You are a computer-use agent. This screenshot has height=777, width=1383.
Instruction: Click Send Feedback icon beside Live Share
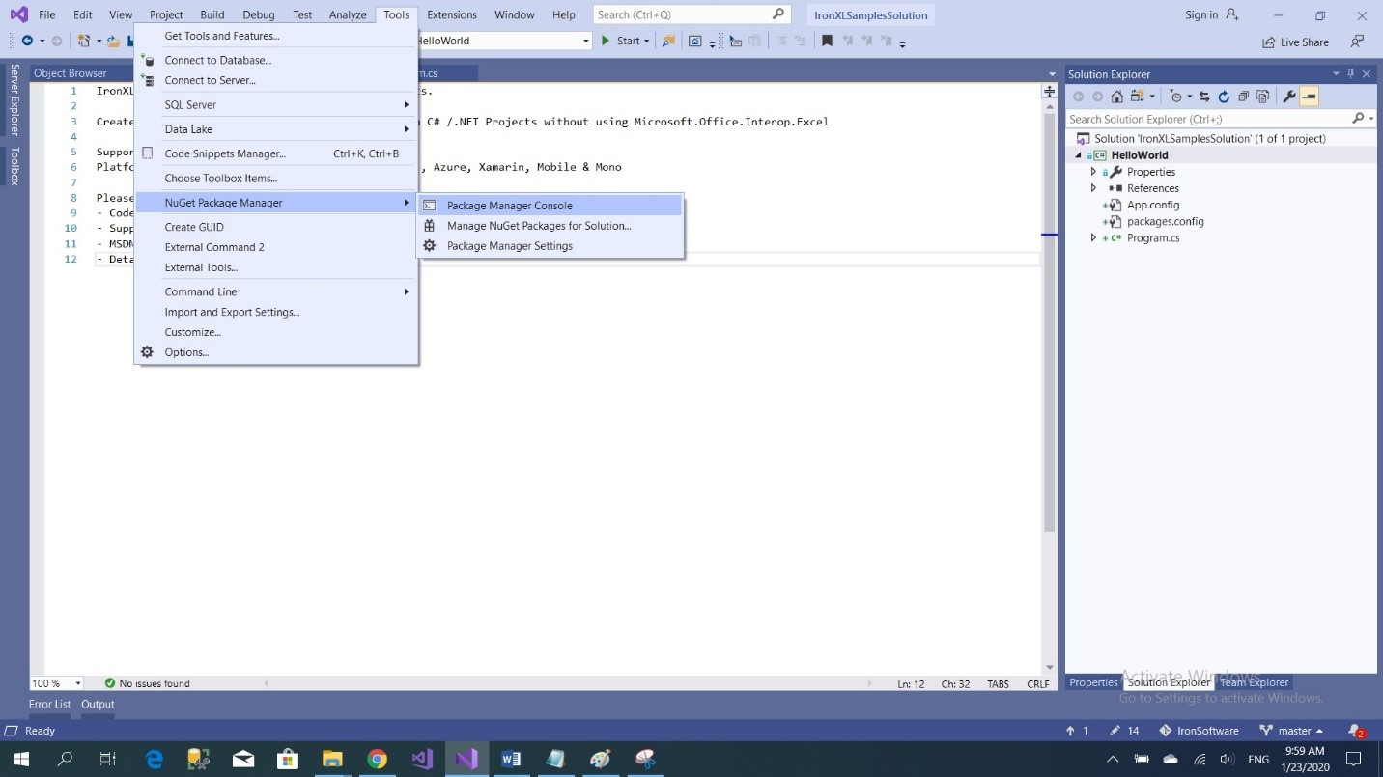tap(1358, 42)
